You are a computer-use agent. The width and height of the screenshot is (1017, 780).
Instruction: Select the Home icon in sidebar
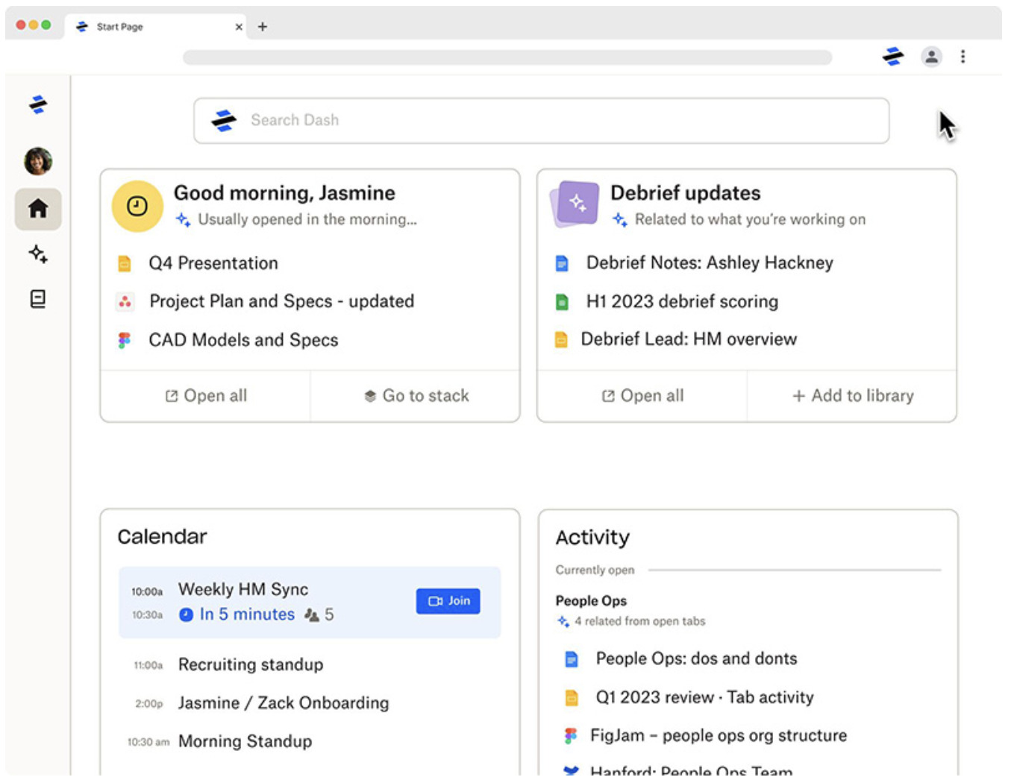pyautogui.click(x=38, y=209)
